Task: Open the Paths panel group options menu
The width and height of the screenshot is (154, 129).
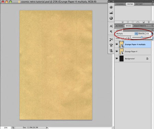Action: click(152, 4)
